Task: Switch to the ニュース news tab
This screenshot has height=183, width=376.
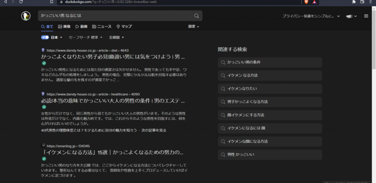Action: [102, 27]
